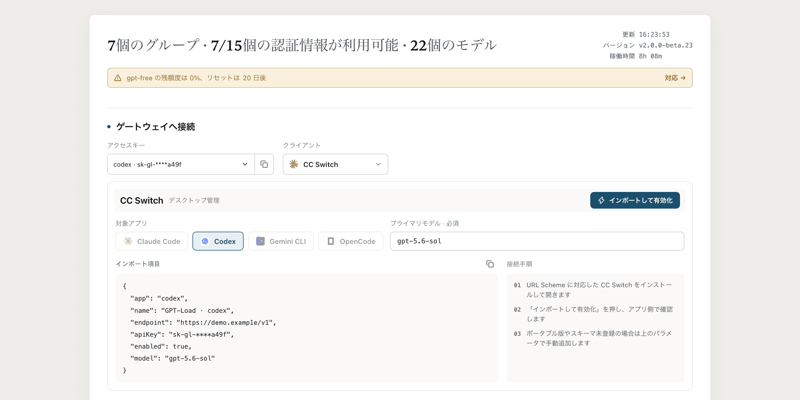This screenshot has width=800, height=400.
Task: Click the "enabled": true line
Action: pos(161,347)
